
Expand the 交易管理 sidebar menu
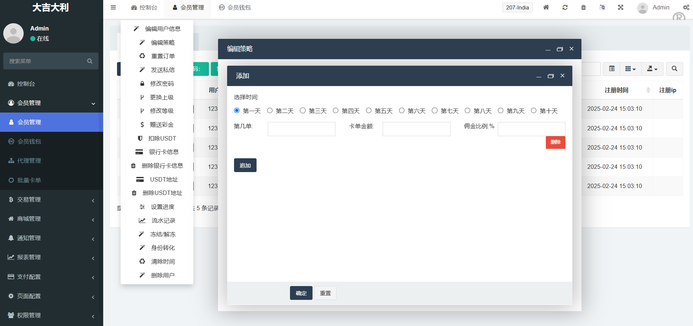tap(51, 199)
